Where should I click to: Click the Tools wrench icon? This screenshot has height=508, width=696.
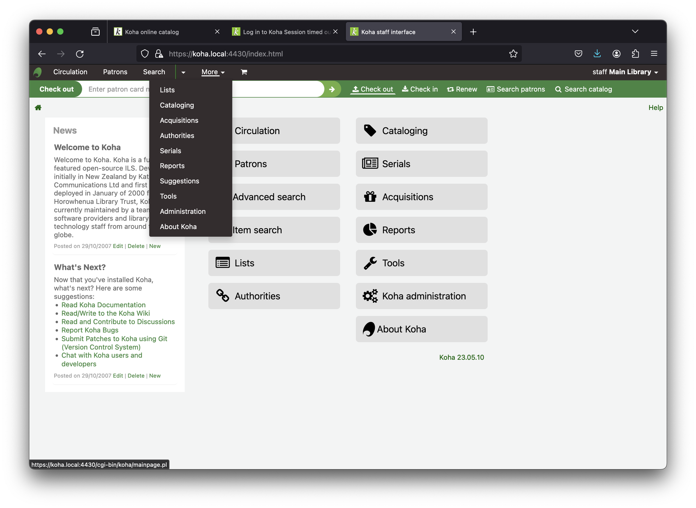pyautogui.click(x=370, y=263)
